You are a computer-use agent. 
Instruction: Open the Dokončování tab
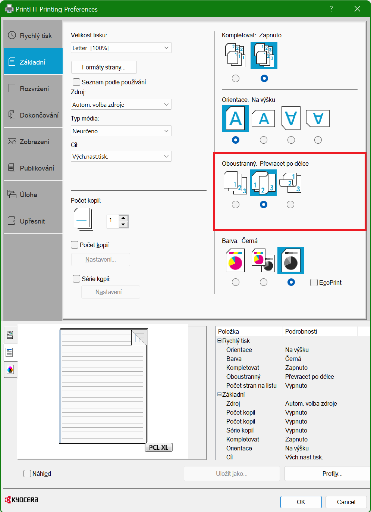point(33,115)
